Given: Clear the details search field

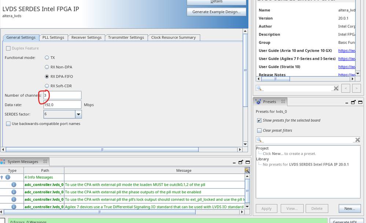Looking at the screenshot, I should (336, 88).
